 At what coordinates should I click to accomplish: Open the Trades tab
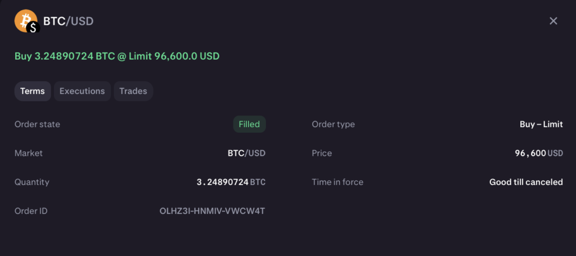point(133,91)
